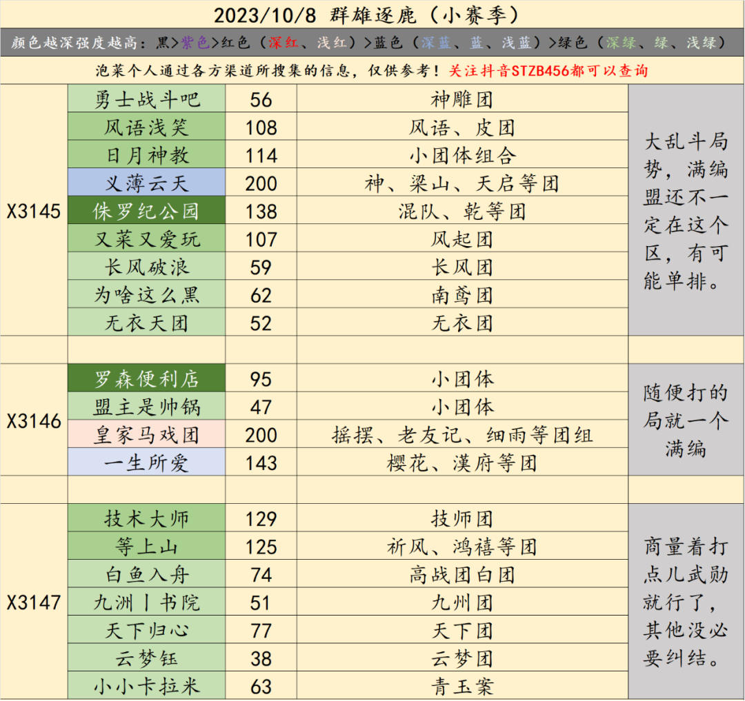This screenshot has height=701, width=745.
Task: Click the description cell 技师团
Action: click(462, 518)
